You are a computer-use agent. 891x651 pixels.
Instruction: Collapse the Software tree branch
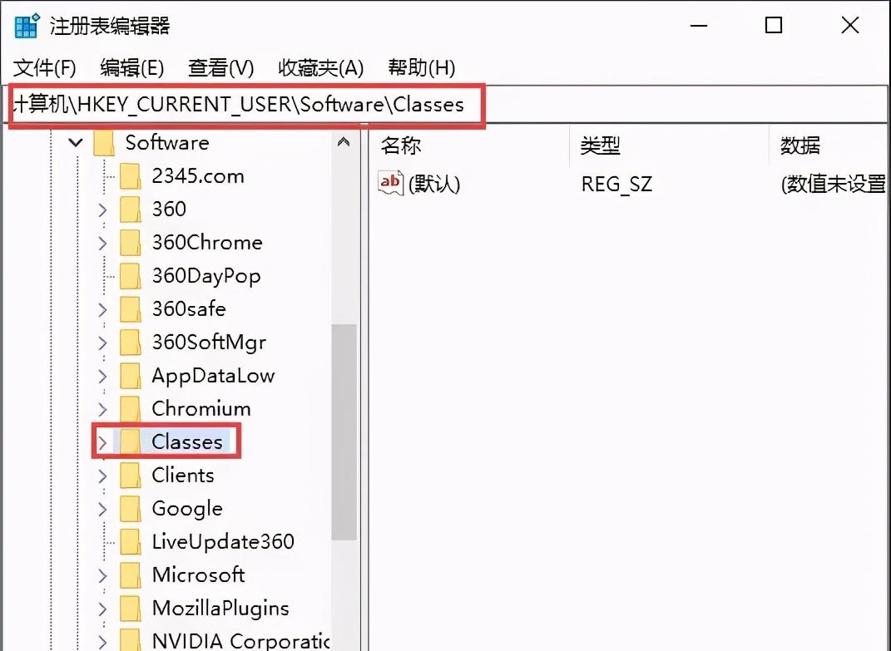(x=75, y=142)
